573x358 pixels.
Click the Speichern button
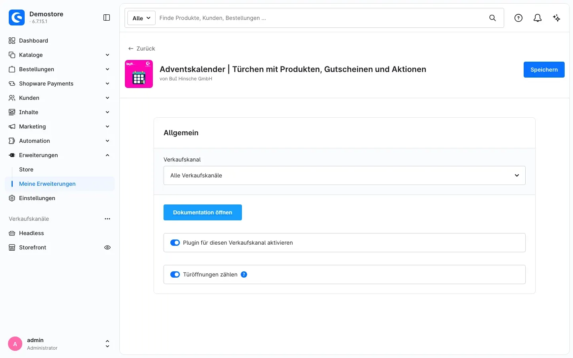pyautogui.click(x=544, y=70)
